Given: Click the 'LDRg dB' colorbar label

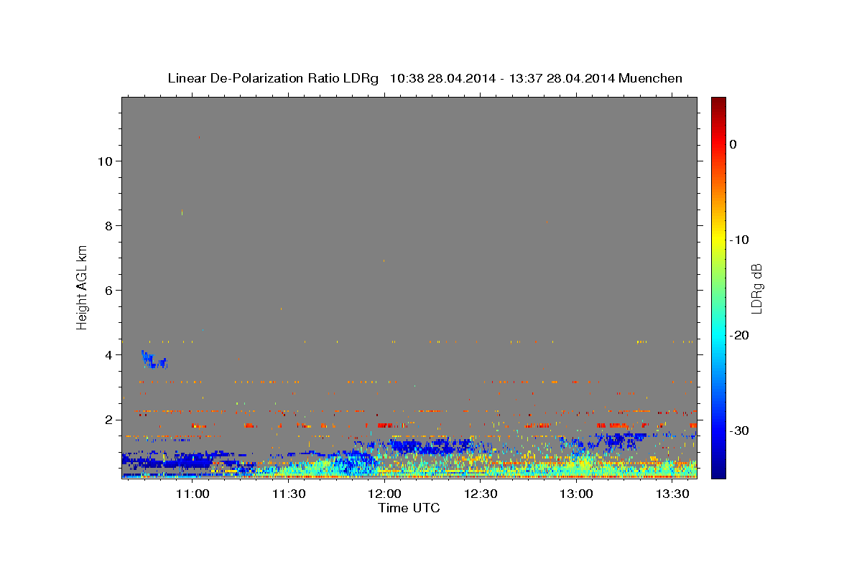Looking at the screenshot, I should coord(756,288).
